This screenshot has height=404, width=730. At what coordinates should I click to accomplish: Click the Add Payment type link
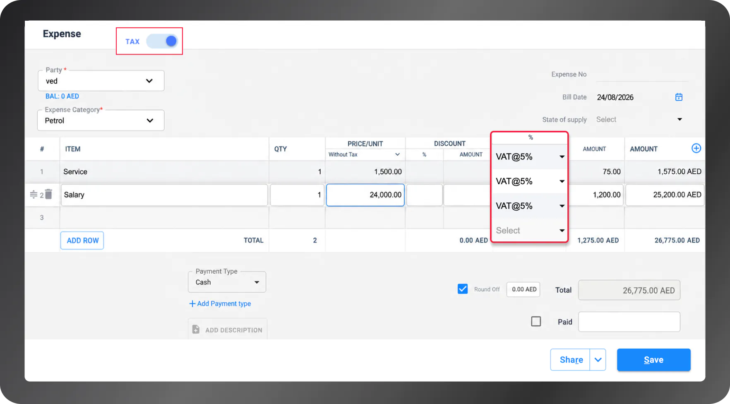point(220,303)
